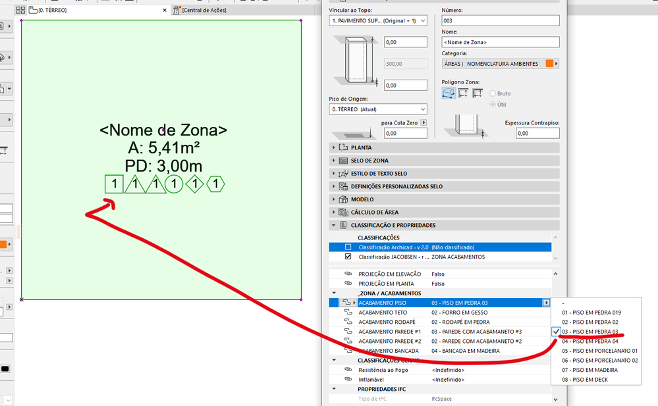Open the Vincular ao Topo dropdown
Viewport: 658px width, 406px height.
(378, 20)
